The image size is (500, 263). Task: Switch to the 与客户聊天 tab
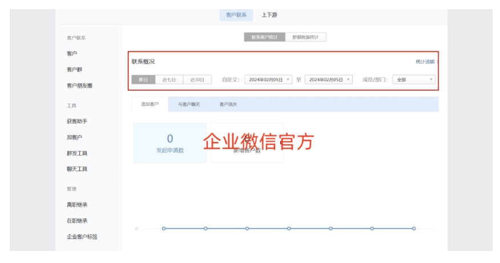pyautogui.click(x=189, y=104)
